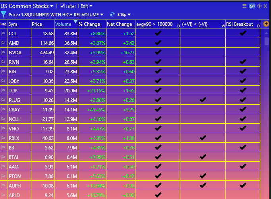Click the (+VI) < (-VI) column header

click(203, 24)
